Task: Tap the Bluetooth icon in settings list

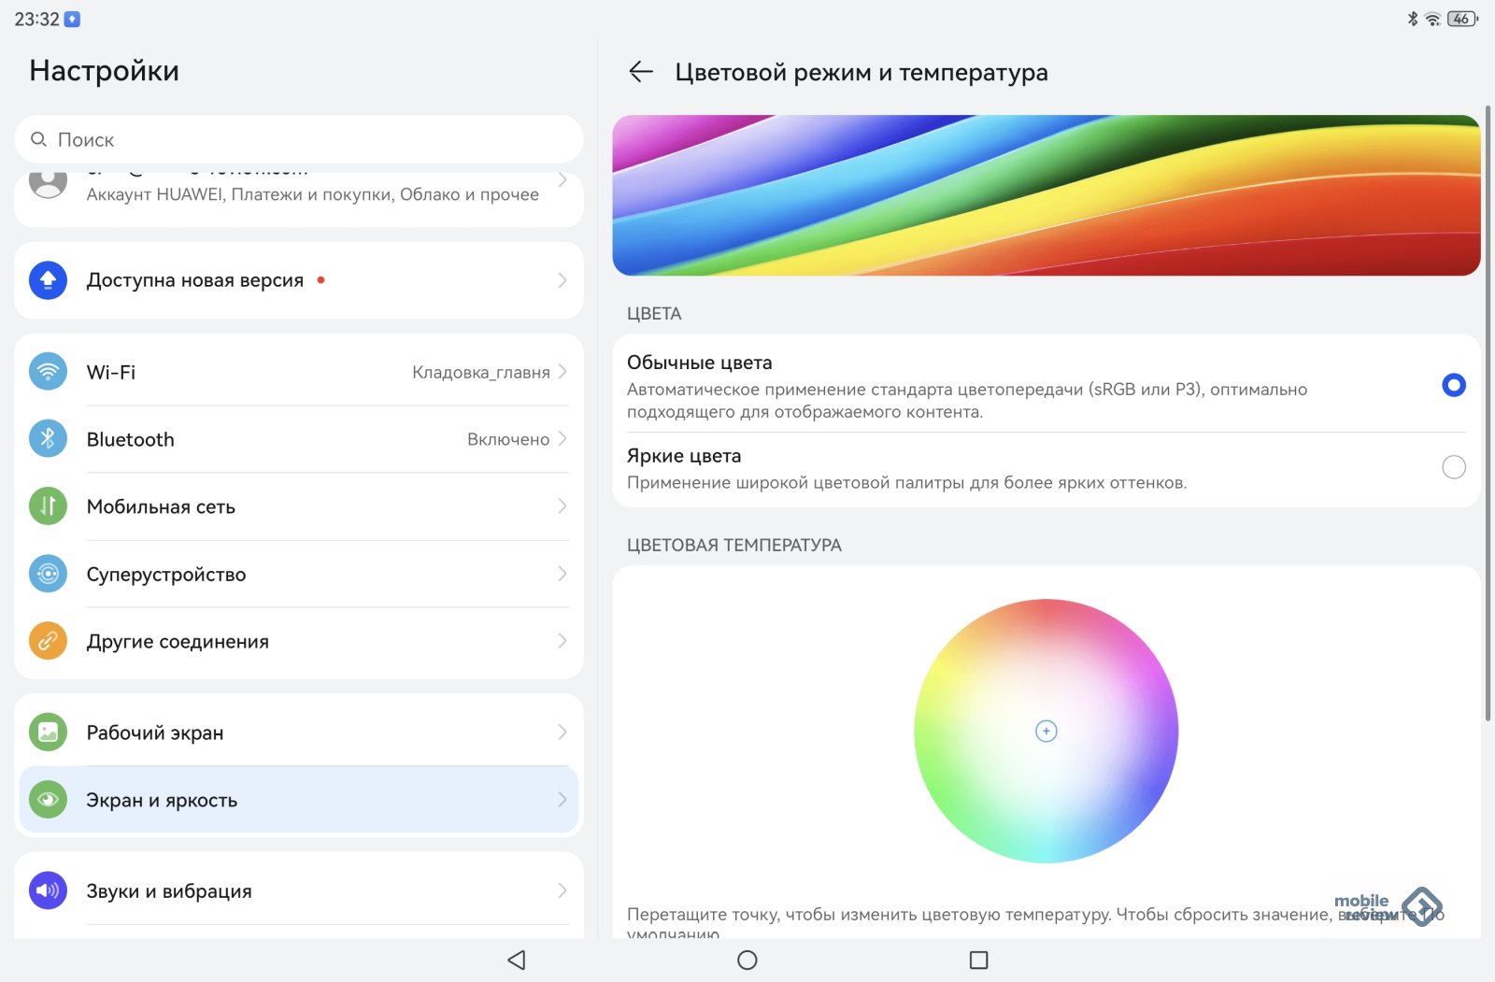Action: click(48, 439)
